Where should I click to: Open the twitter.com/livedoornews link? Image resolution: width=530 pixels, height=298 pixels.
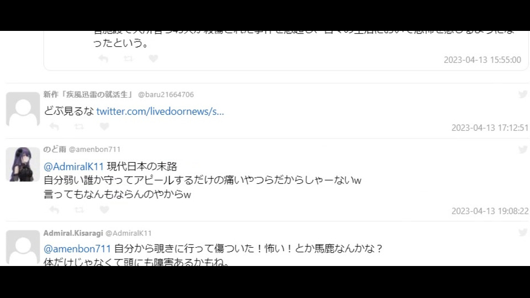(x=160, y=111)
